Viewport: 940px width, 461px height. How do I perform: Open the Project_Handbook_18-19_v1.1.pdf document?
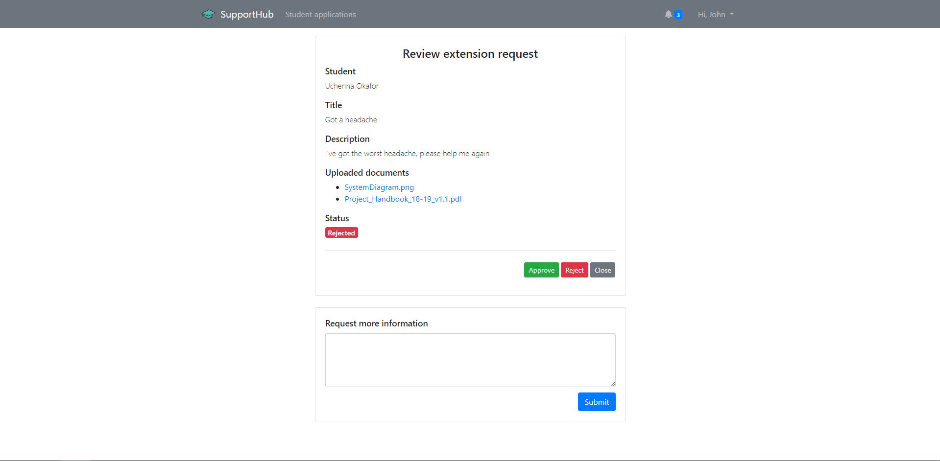(403, 199)
